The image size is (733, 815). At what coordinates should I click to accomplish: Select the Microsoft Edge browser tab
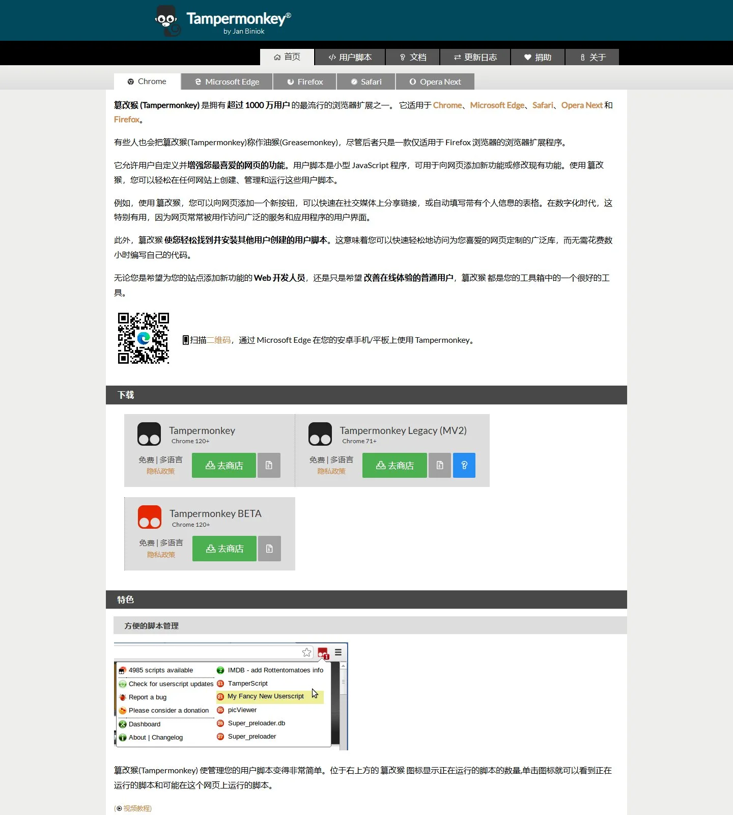tap(227, 81)
